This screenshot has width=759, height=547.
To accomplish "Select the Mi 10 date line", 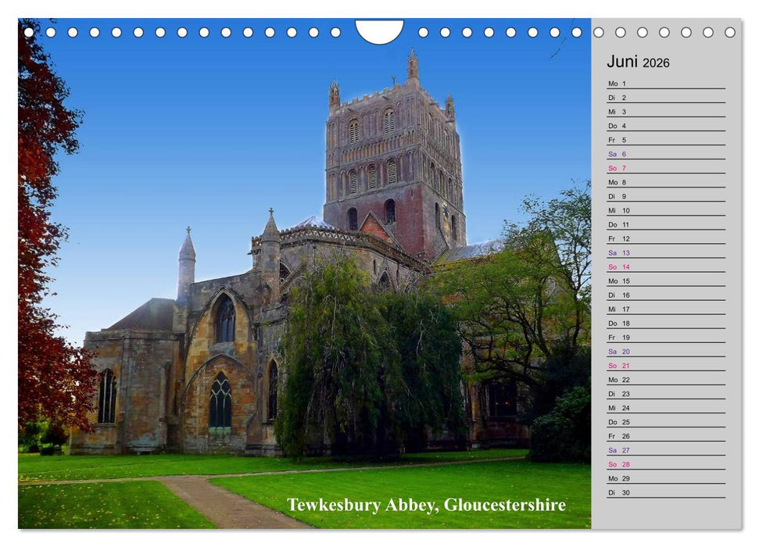I will (x=666, y=210).
